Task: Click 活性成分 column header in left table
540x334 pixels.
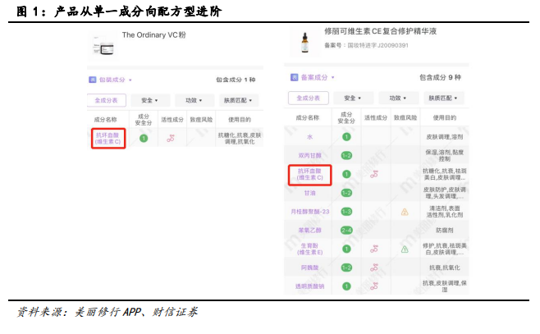Action: click(x=172, y=120)
